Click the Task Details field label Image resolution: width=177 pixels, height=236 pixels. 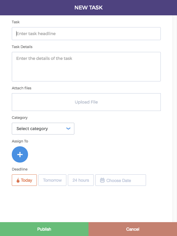click(22, 47)
